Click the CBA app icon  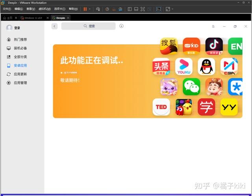pos(229,66)
